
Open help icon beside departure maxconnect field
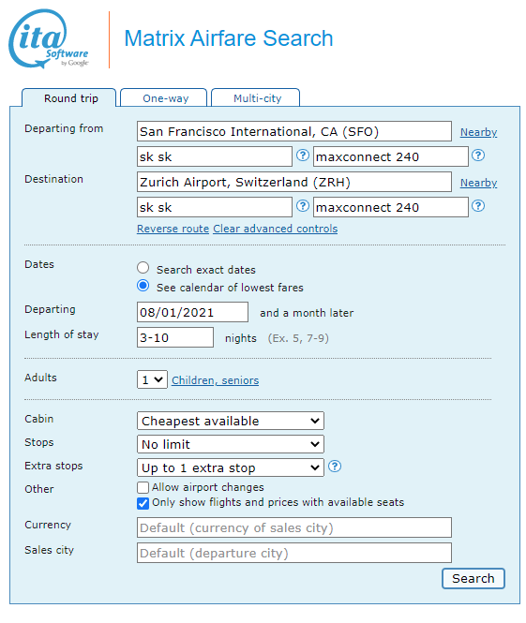478,156
